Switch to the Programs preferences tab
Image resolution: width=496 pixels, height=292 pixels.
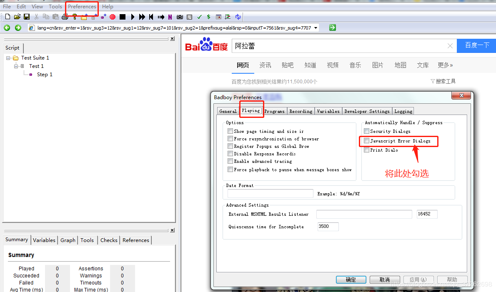pos(275,111)
